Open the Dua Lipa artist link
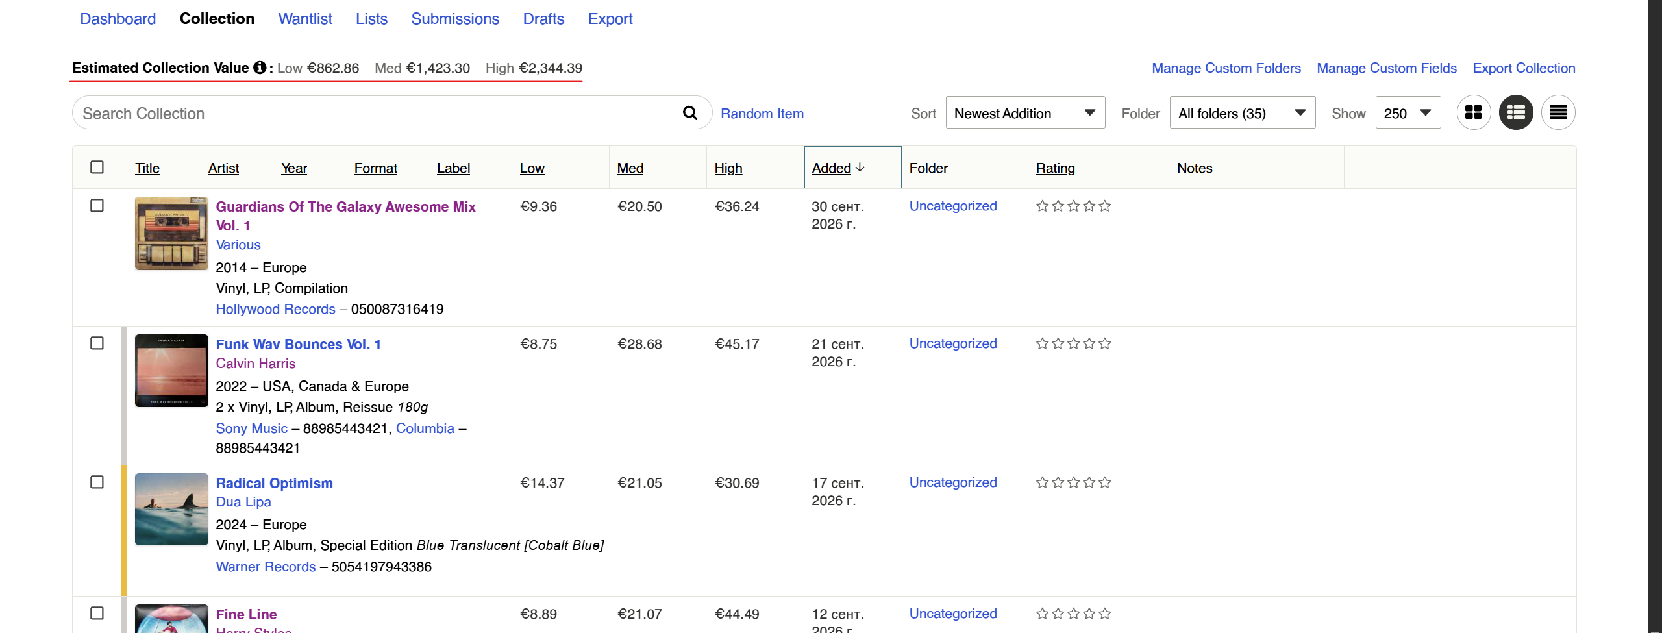Viewport: 1662px width, 633px height. tap(243, 502)
